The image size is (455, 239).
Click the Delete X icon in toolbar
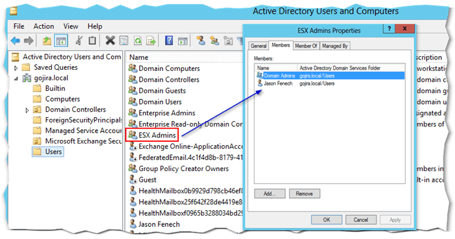click(110, 41)
